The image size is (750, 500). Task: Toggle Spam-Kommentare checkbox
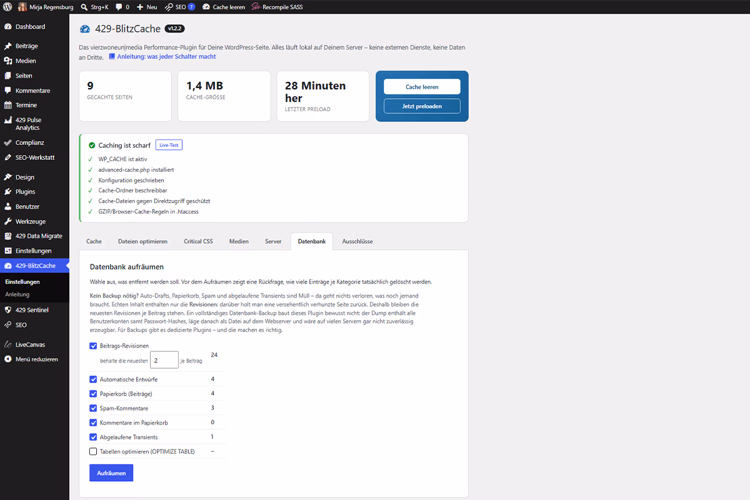pyautogui.click(x=94, y=408)
